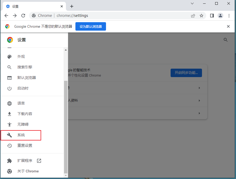236x179 pixels.
Task: Open 扩展程序 extensions page
Action: tap(32, 161)
